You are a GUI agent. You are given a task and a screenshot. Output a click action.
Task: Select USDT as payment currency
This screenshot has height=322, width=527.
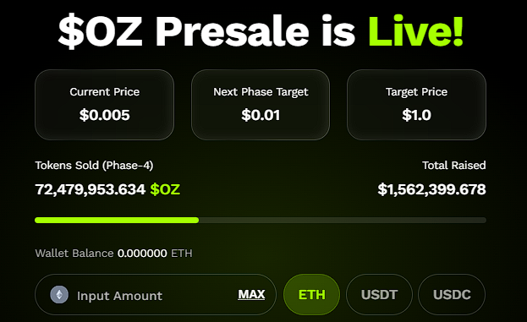[x=379, y=294]
